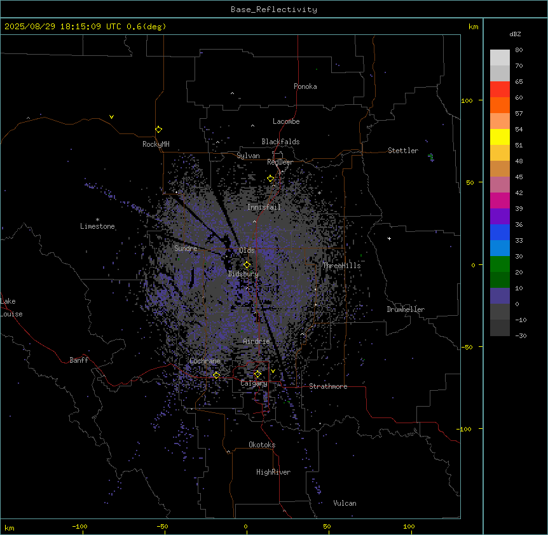Pick the light gray 70-80 dBZ legend swatch

pyautogui.click(x=500, y=58)
